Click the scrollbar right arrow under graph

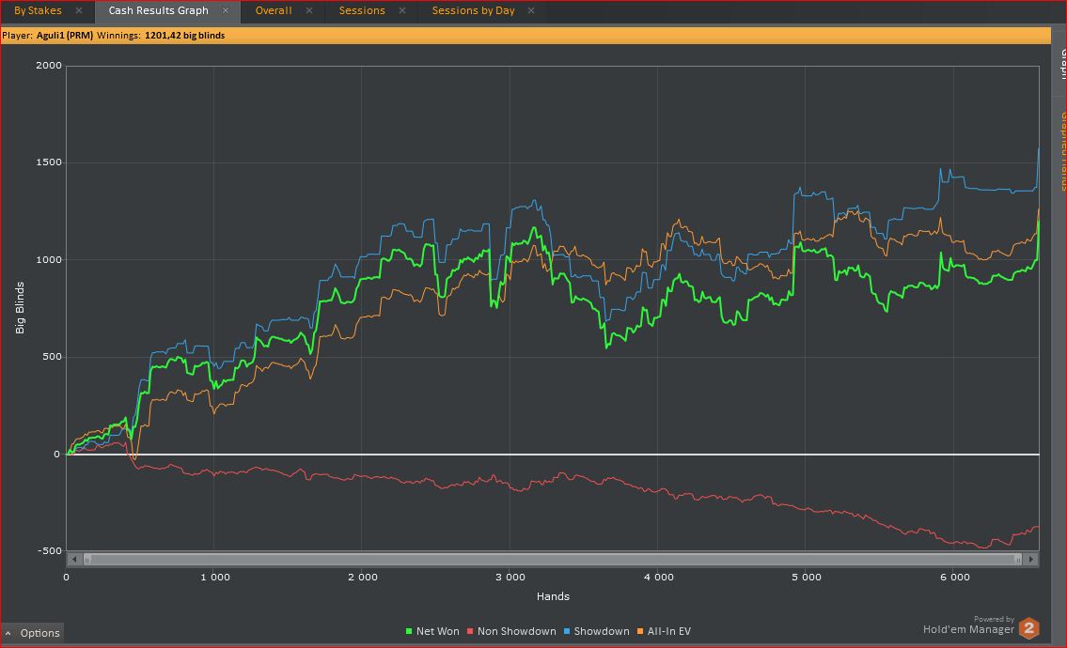pyautogui.click(x=1031, y=559)
